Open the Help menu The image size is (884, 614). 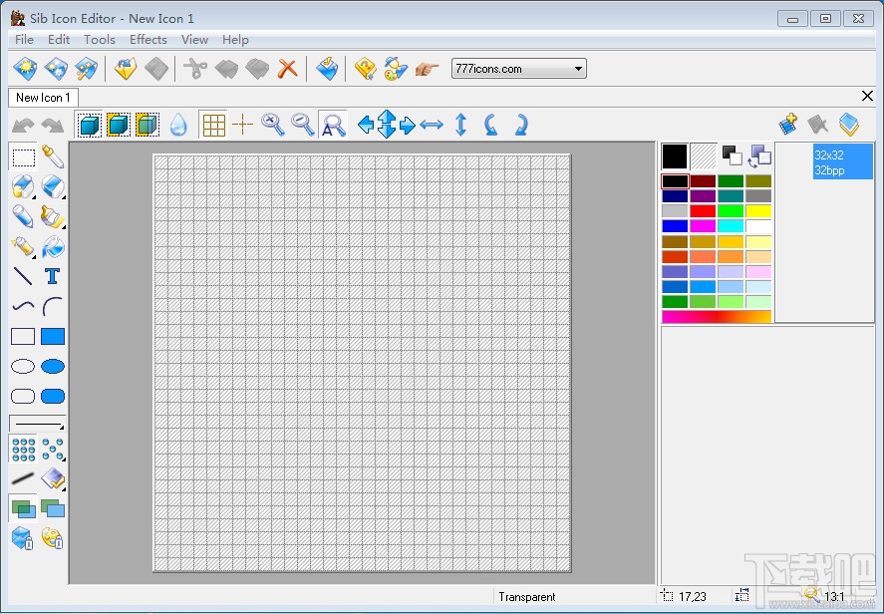(x=235, y=40)
